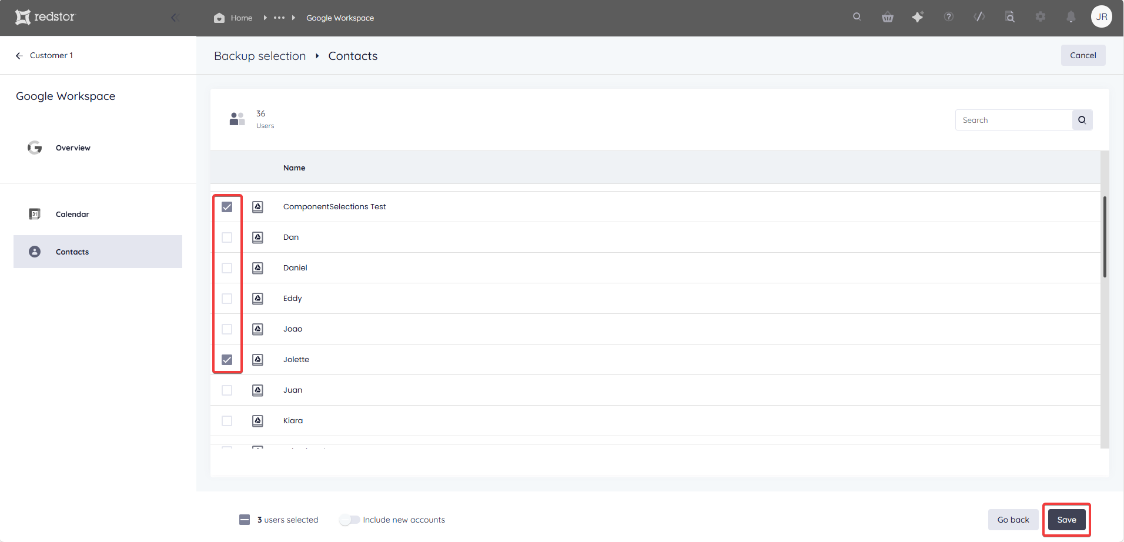Check the Daniel checkbox
The height and width of the screenshot is (542, 1124).
click(227, 268)
